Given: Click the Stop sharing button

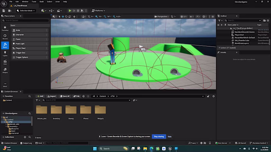Looking at the screenshot, I should coord(159,136).
